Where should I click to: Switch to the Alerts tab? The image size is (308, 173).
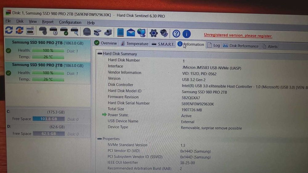270,46
